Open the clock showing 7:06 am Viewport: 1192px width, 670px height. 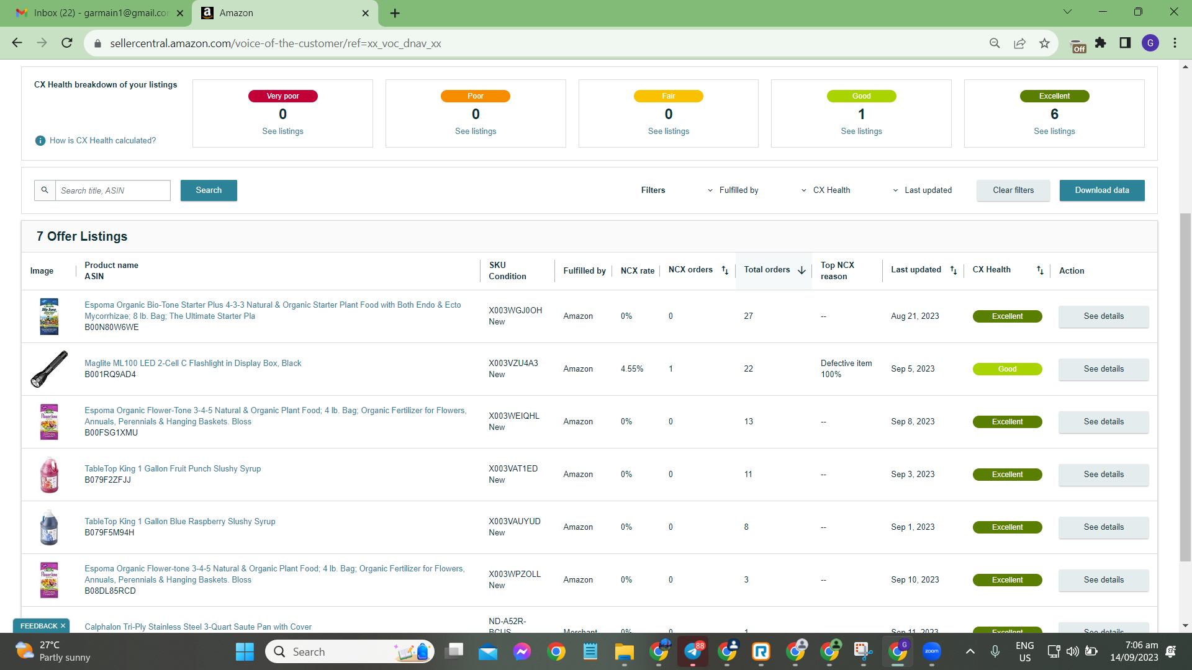(1134, 651)
